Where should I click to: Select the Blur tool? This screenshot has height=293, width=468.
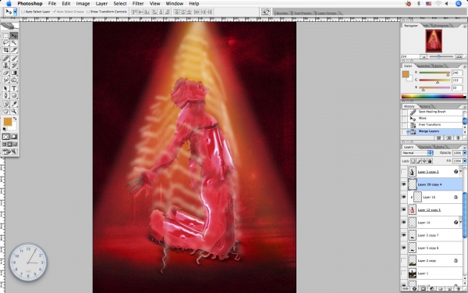click(x=5, y=80)
